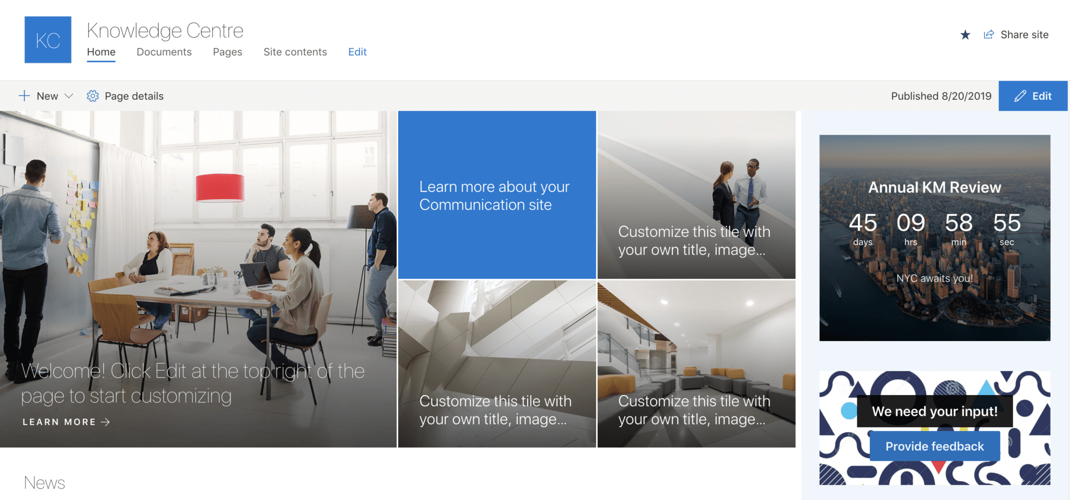Click the Knowledge Centre site title
Screen dimensions: 1070x500
(x=165, y=31)
